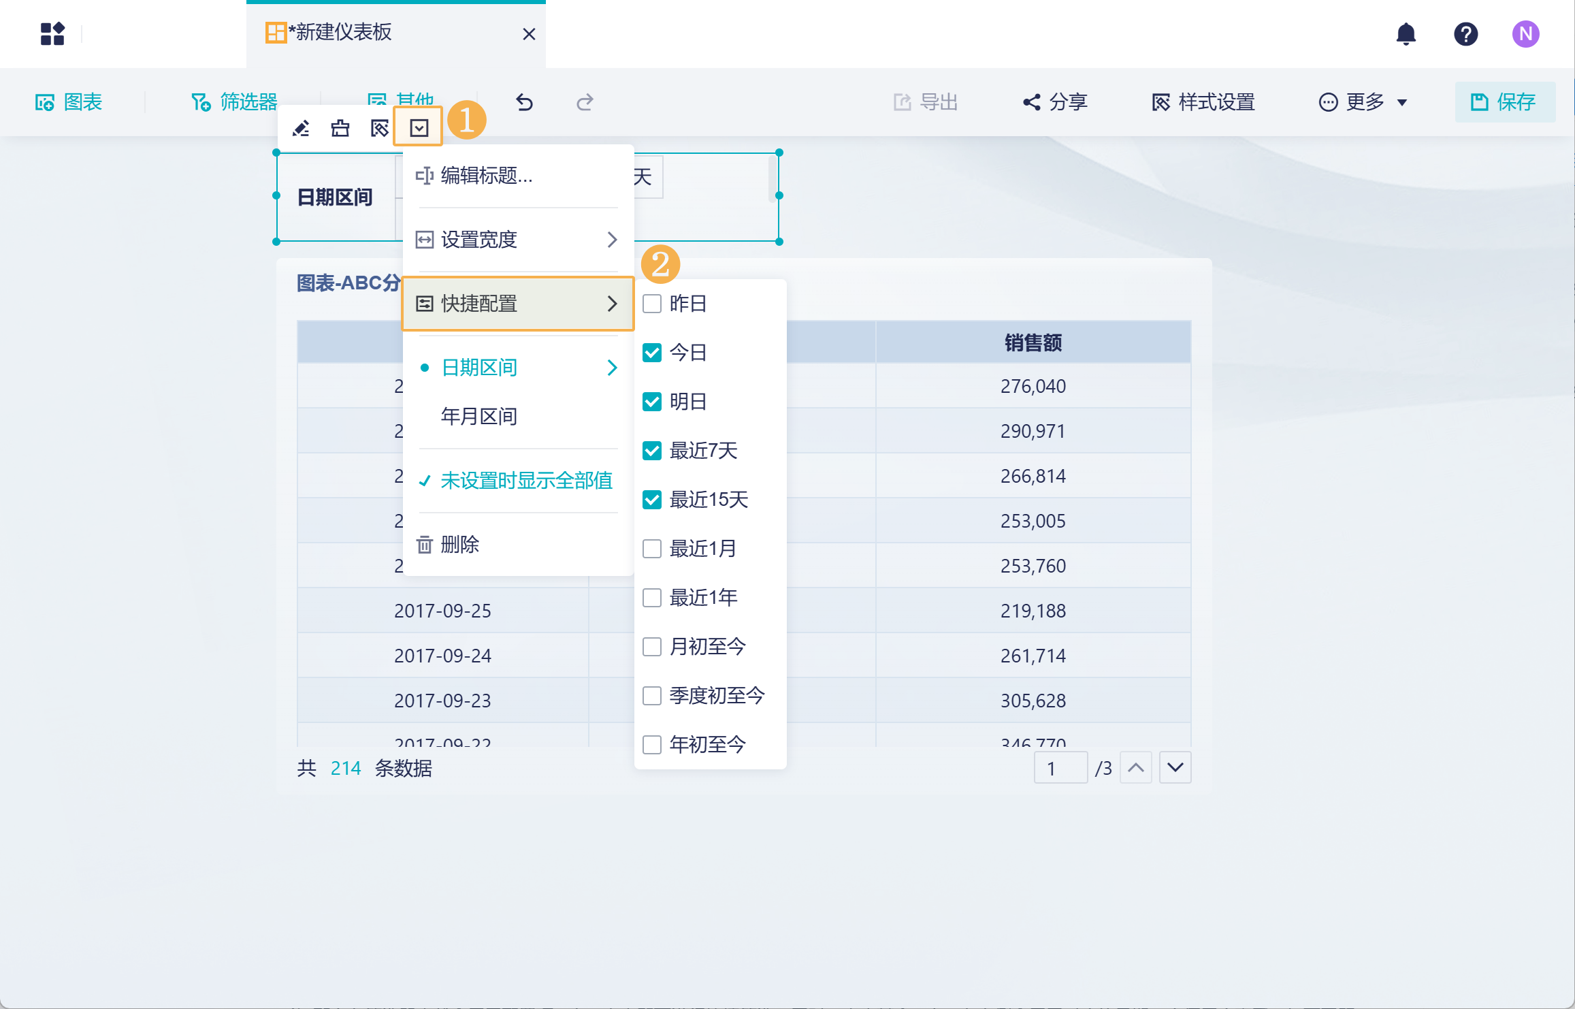Screen dimensions: 1575x1009
Task: Check the 昨日 checkbox
Action: tap(652, 304)
